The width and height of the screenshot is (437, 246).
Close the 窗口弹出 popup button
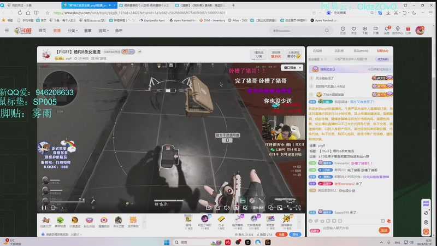tap(300, 68)
